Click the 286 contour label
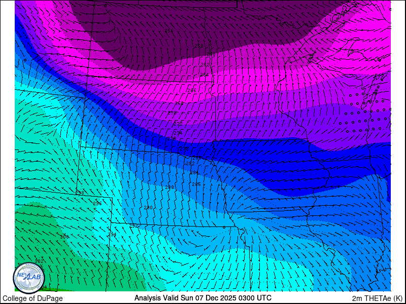Screen dimensions: 406x304 click(x=196, y=184)
